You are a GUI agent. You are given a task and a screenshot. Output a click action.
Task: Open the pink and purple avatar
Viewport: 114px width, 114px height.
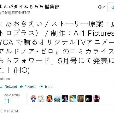[96, 98]
